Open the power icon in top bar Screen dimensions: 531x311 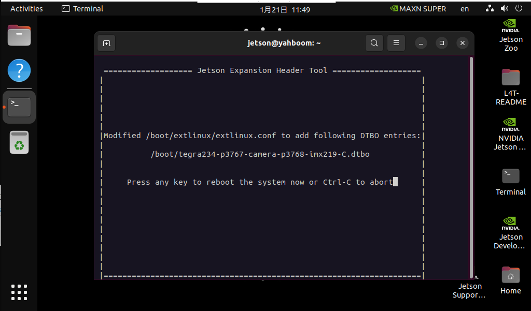(519, 8)
